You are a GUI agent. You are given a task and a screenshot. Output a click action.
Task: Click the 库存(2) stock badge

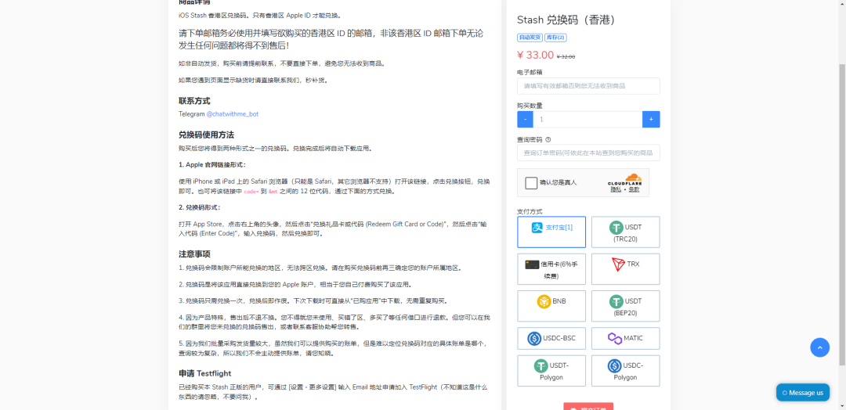pos(555,38)
